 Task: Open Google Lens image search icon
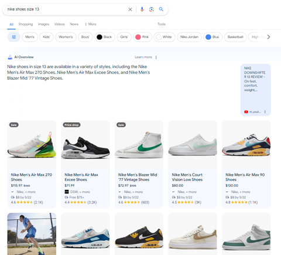152,9
